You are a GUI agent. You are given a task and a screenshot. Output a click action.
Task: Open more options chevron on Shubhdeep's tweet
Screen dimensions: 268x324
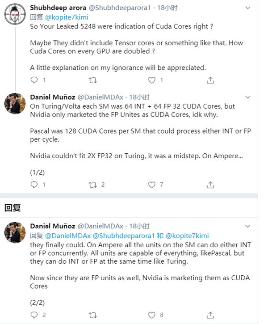pos(247,8)
